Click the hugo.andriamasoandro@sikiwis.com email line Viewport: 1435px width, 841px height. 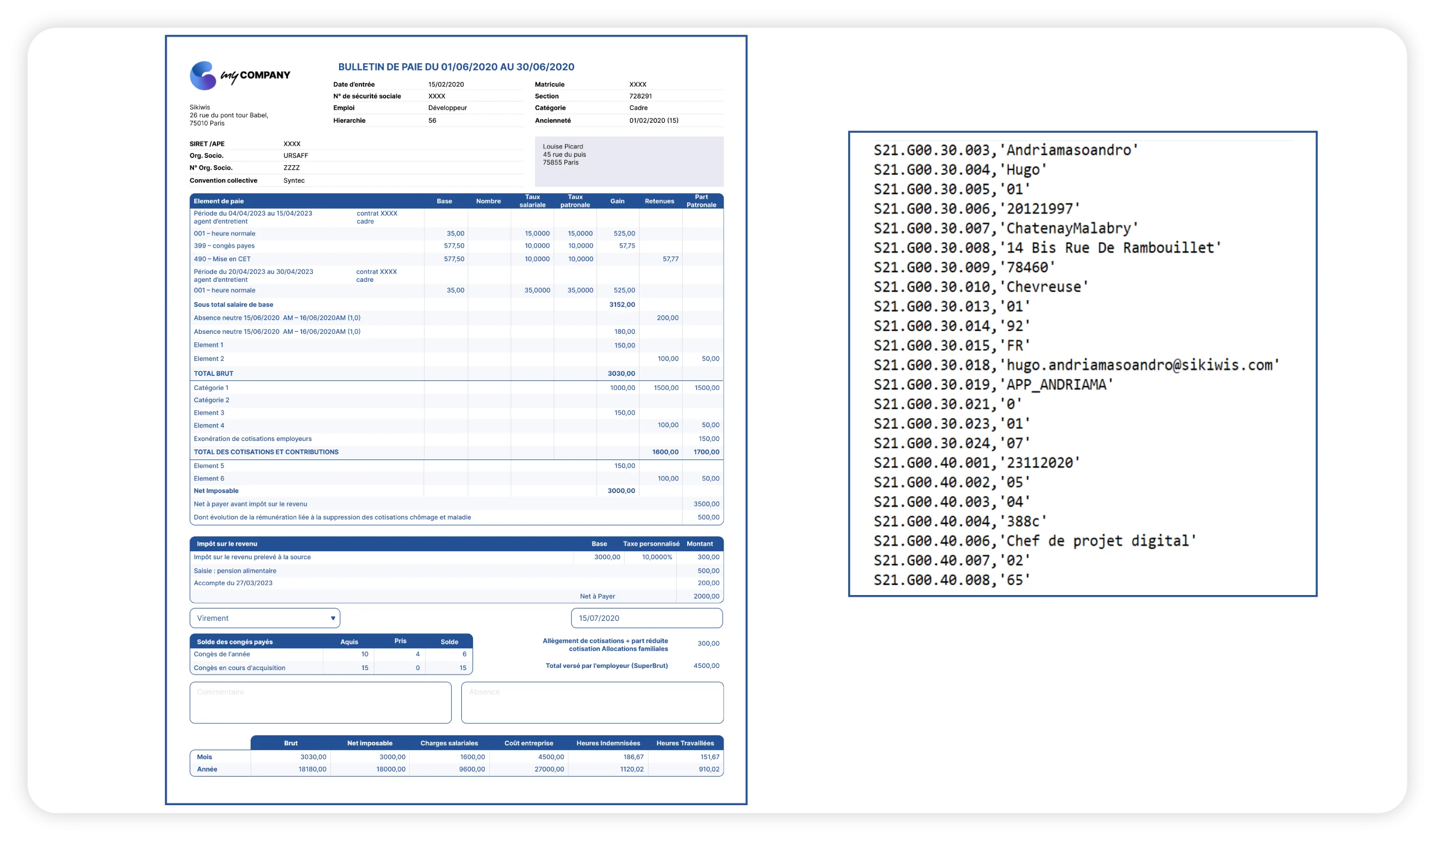(x=1076, y=365)
